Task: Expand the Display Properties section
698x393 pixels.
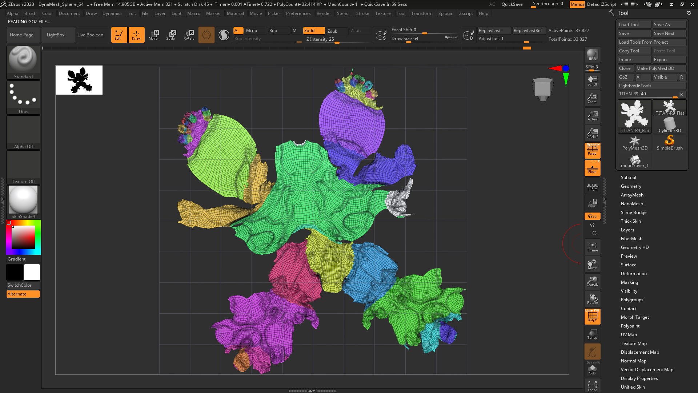Action: tap(639, 378)
